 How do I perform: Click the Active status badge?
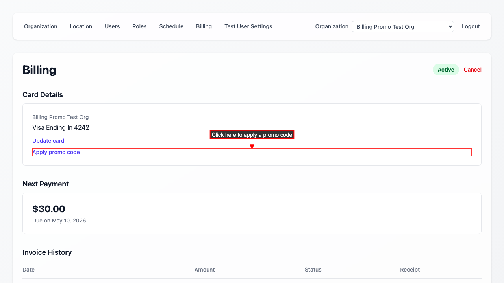point(446,70)
